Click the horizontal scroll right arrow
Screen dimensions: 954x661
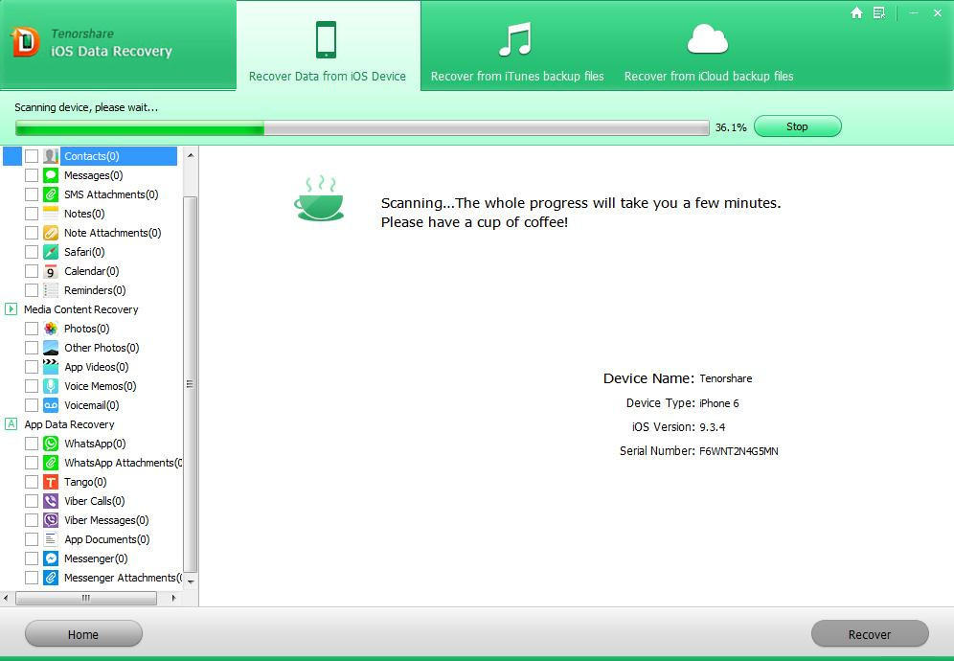coord(174,599)
